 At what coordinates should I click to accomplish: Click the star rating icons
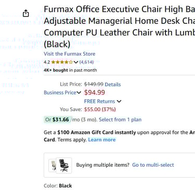click(x=62, y=62)
